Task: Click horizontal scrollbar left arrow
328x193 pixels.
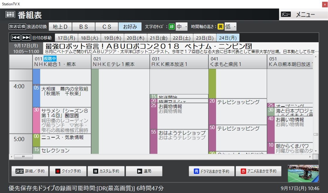Action: coord(12,157)
